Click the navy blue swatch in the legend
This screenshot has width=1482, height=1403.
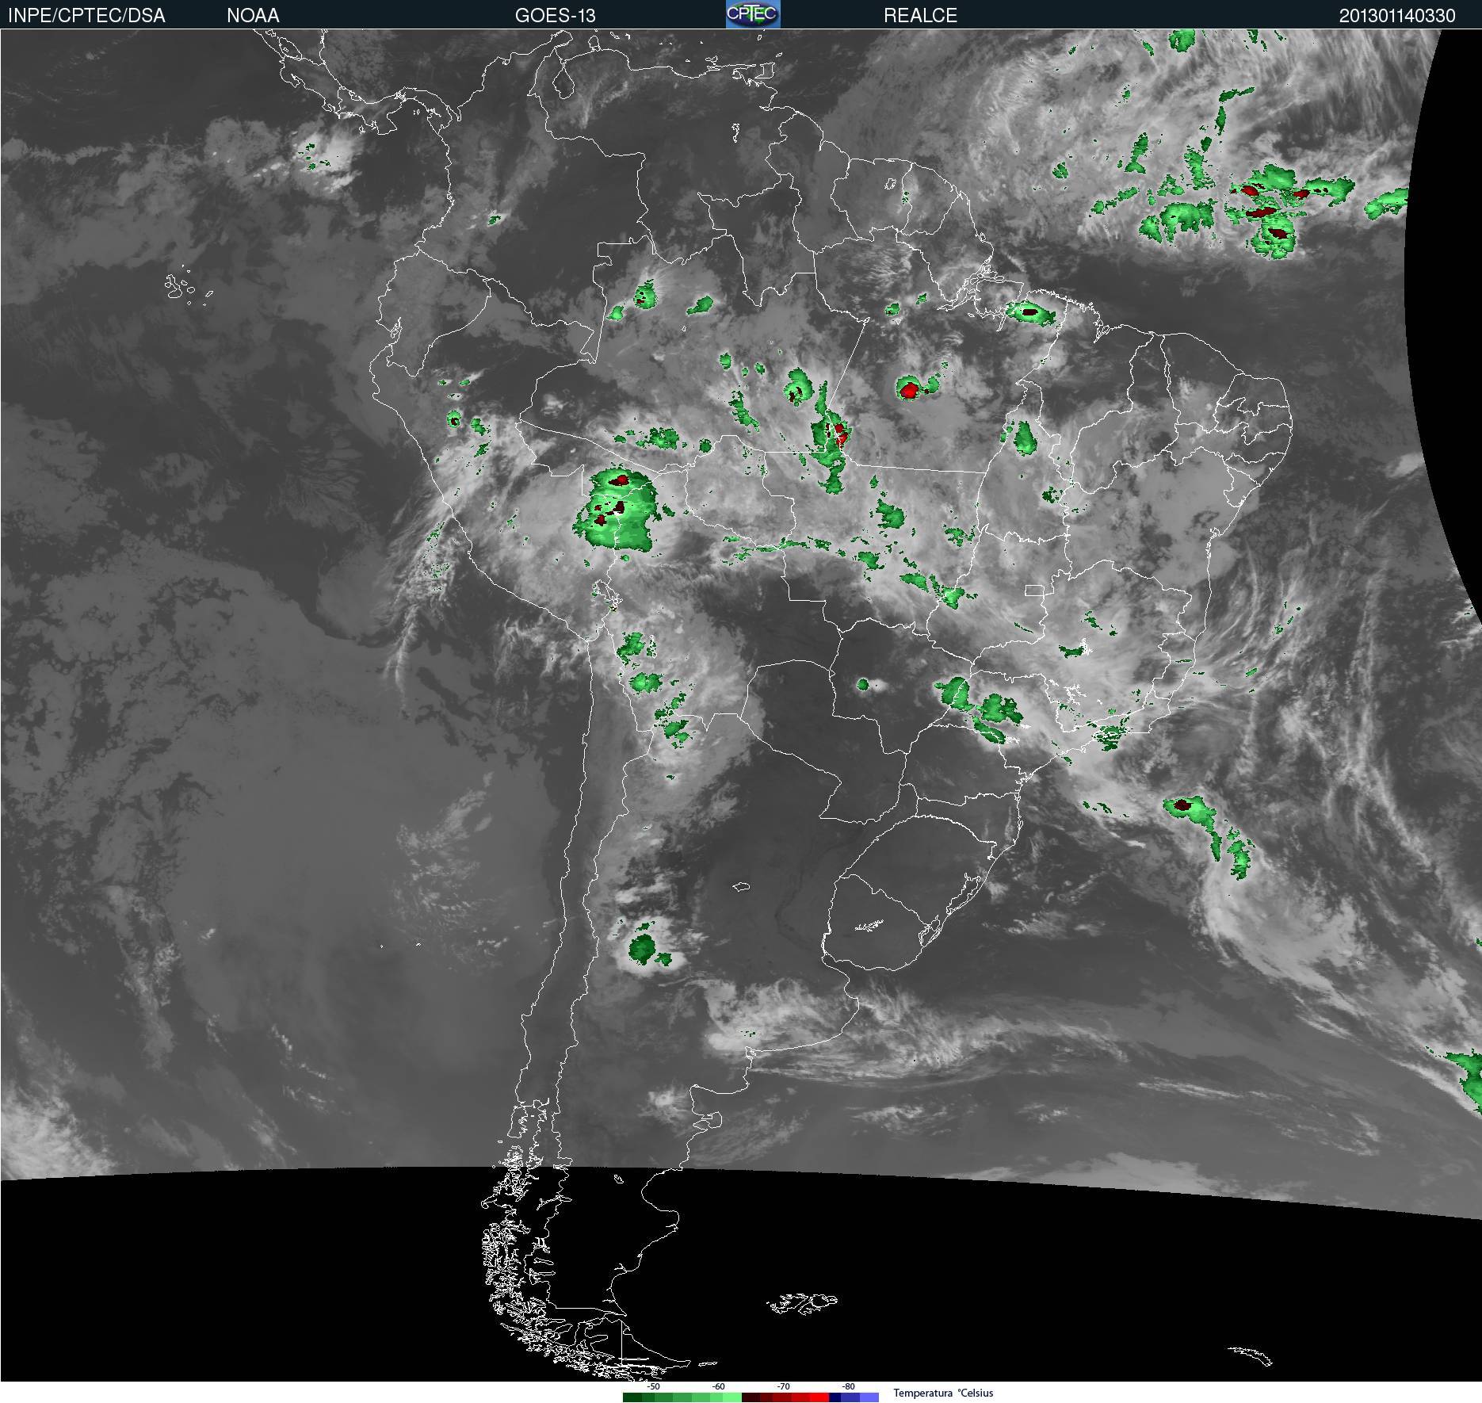pos(835,1397)
